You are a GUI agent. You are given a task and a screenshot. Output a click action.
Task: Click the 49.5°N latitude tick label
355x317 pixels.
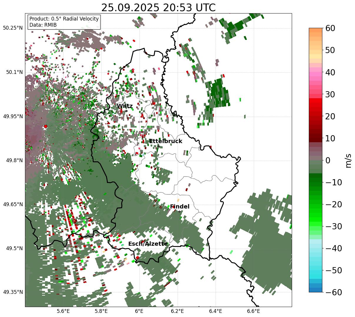pos(14,248)
